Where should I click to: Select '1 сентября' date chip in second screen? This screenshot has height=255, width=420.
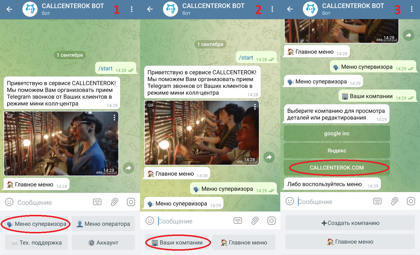pos(210,44)
